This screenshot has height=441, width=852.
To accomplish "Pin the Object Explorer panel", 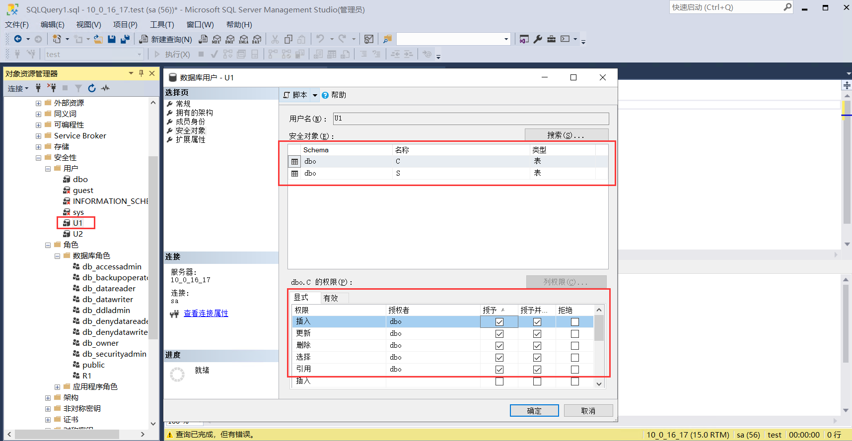I will [141, 73].
